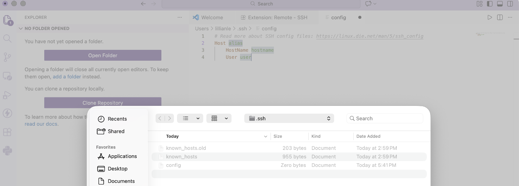Click the file dialog Search field
Viewport: 519px width, 186px height.
pos(385,118)
